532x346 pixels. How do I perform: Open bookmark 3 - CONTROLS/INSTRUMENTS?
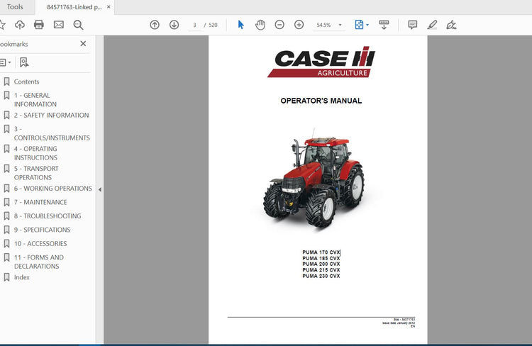point(52,133)
